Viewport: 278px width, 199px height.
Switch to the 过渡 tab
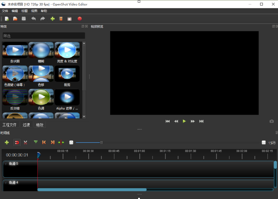[26, 125]
